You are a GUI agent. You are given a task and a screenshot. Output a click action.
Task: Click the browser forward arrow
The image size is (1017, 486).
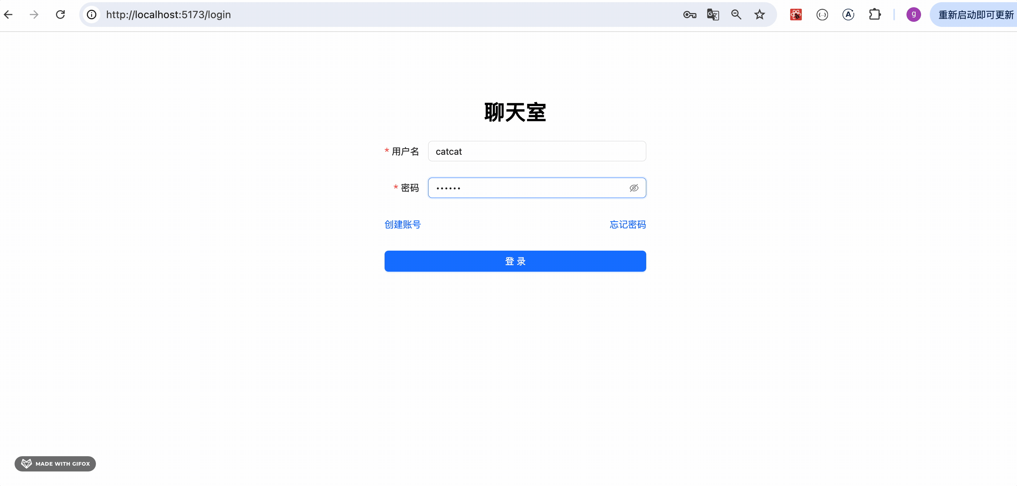[x=34, y=15]
